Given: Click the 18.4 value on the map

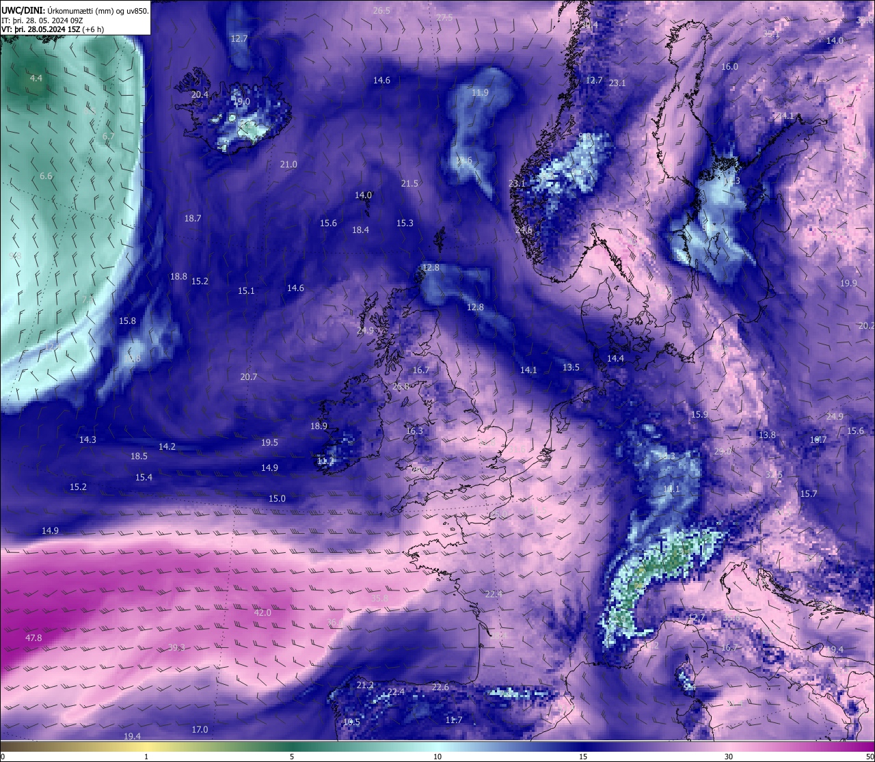Looking at the screenshot, I should (360, 230).
